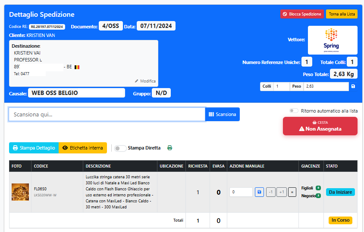Decrease quantity with the -1 button
The height and width of the screenshot is (232, 364).
coord(270,192)
